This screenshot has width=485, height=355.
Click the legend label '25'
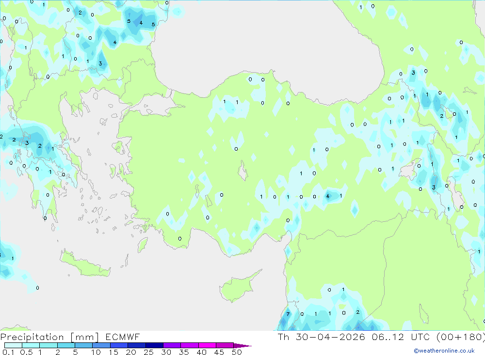click(x=149, y=352)
